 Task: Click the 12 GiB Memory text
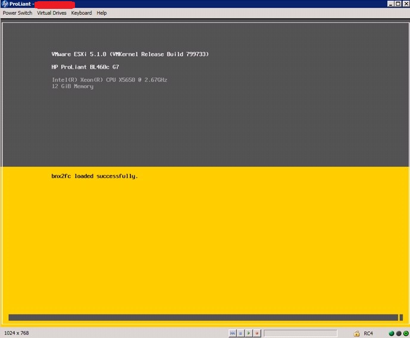[73, 86]
